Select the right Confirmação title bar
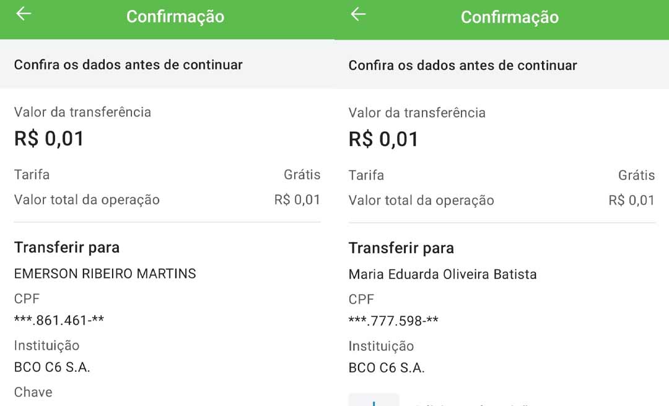This screenshot has height=406, width=669. 509,17
